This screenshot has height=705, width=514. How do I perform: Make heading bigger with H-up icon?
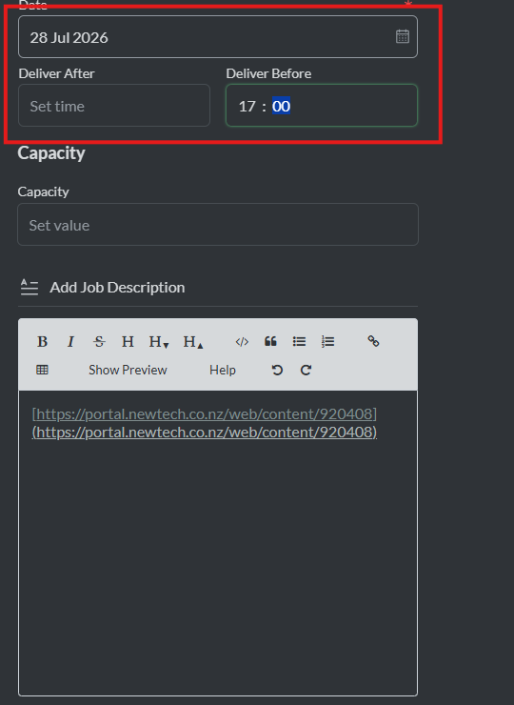pyautogui.click(x=193, y=342)
